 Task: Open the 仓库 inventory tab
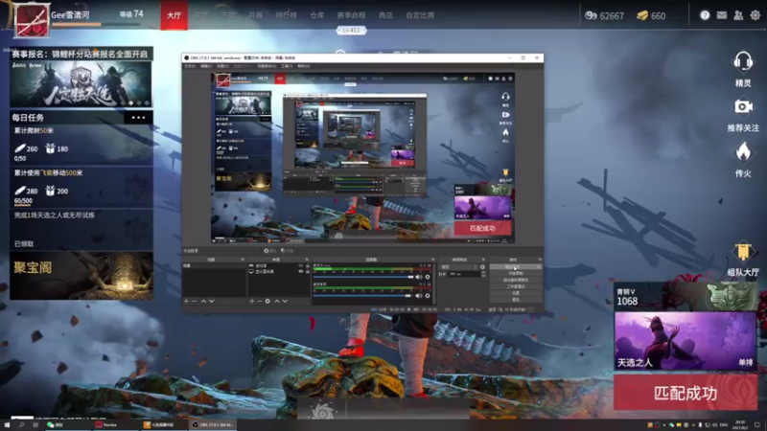317,15
